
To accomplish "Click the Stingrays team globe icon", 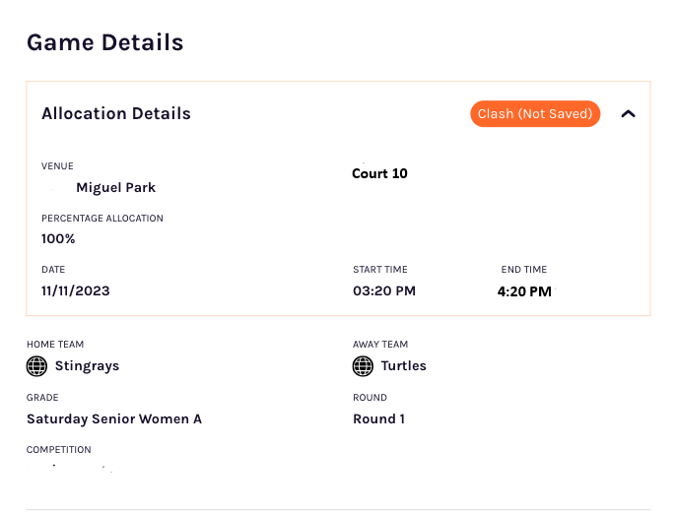I will click(x=37, y=366).
